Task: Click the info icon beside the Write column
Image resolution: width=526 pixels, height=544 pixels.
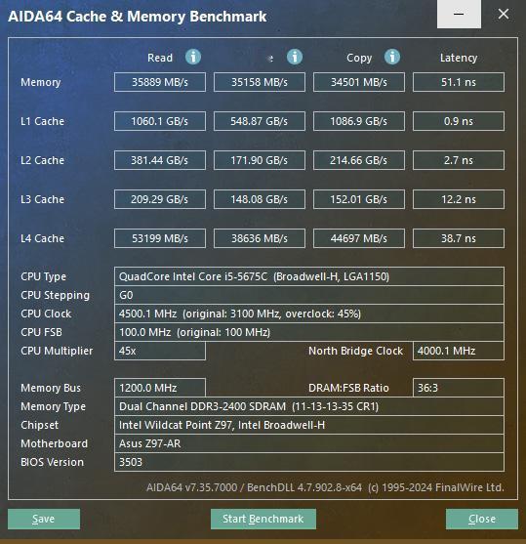Action: tap(295, 57)
